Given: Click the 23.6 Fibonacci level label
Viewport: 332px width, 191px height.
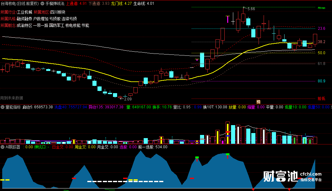Looking at the screenshot, I should point(322,29).
